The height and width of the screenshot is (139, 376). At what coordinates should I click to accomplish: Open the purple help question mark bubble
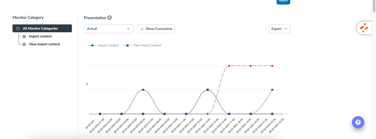(x=358, y=122)
